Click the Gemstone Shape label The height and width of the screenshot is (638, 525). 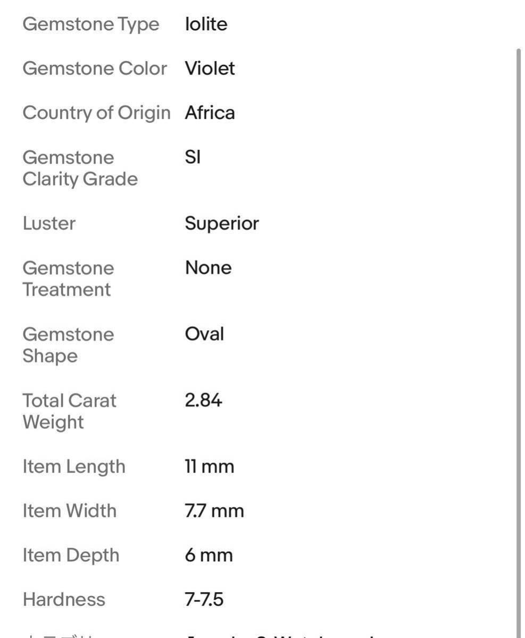click(68, 345)
